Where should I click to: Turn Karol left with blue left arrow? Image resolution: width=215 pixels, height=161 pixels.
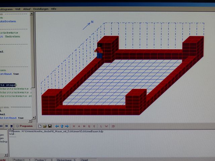coord(57,126)
